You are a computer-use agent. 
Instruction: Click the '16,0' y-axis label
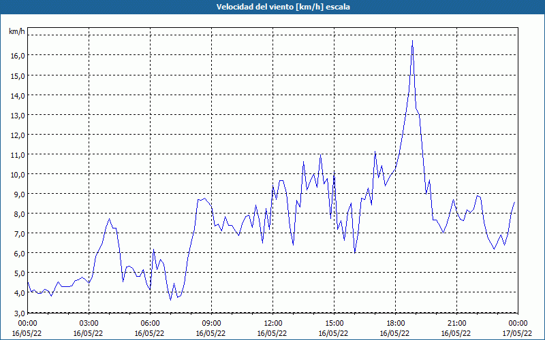18,56
